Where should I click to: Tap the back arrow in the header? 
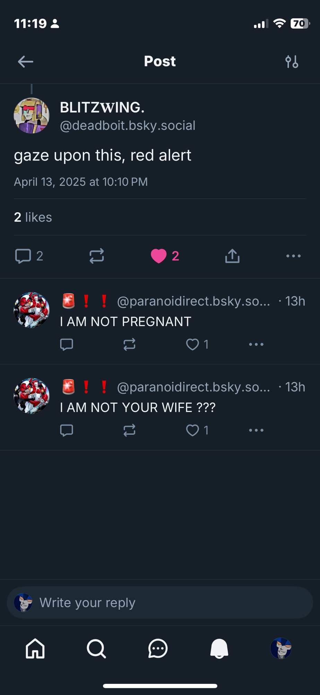(x=25, y=62)
